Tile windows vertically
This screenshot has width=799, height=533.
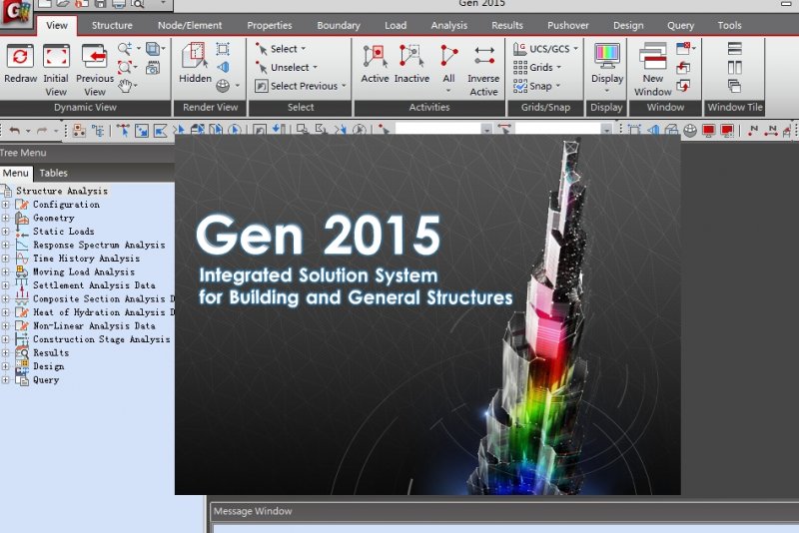(x=735, y=67)
